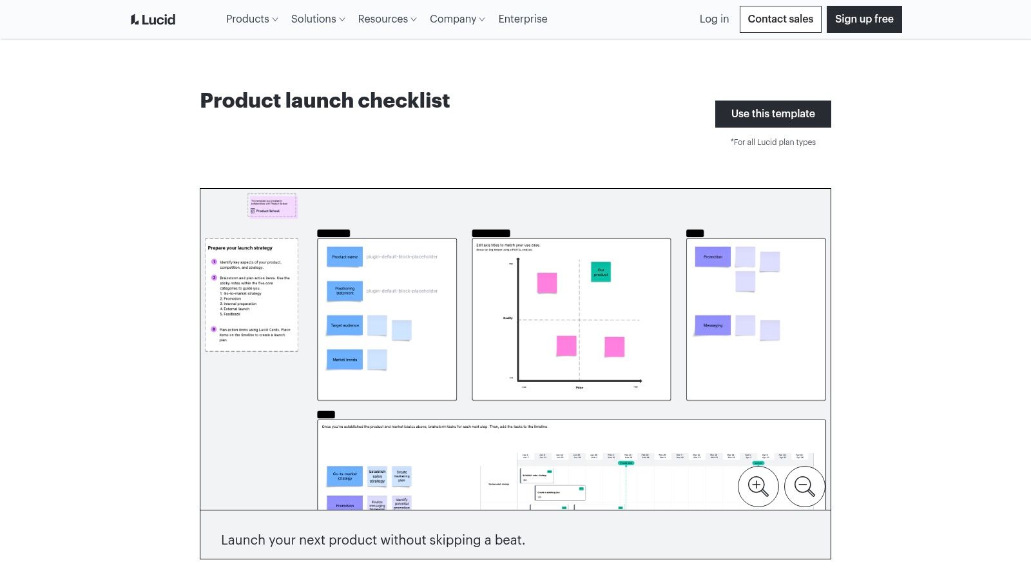Select the teal Our product sticky note

tap(601, 272)
